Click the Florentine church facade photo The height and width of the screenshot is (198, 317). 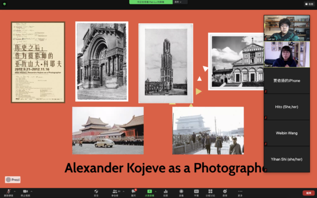(x=236, y=61)
